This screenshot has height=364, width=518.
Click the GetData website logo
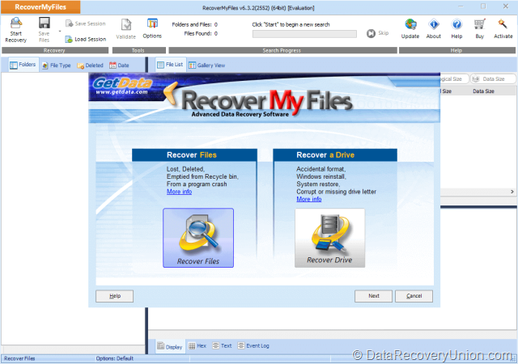122,87
